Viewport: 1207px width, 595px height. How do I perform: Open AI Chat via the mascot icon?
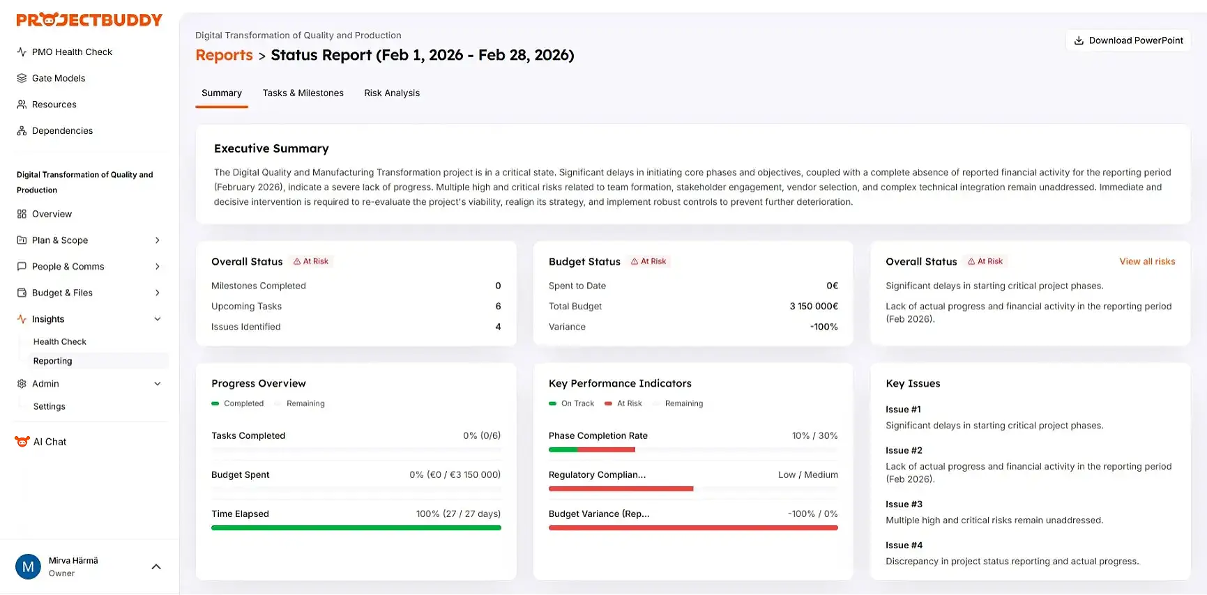coord(22,442)
